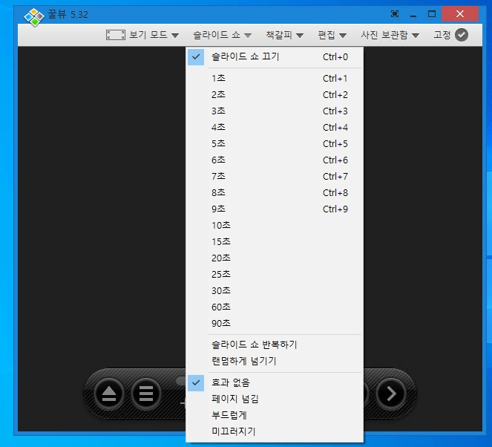This screenshot has height=447, width=492.
Task: Choose 8초 slideshow interval
Action: pyautogui.click(x=275, y=192)
